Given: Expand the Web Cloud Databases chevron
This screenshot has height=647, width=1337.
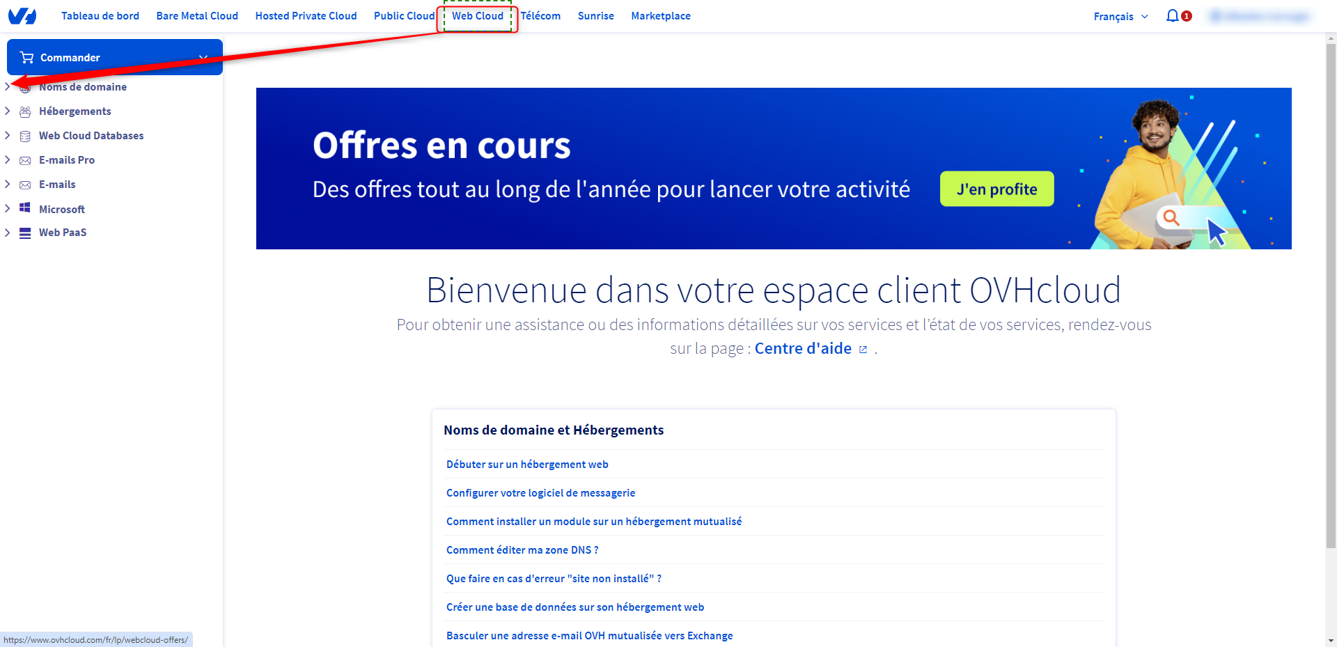Looking at the screenshot, I should click(7, 135).
